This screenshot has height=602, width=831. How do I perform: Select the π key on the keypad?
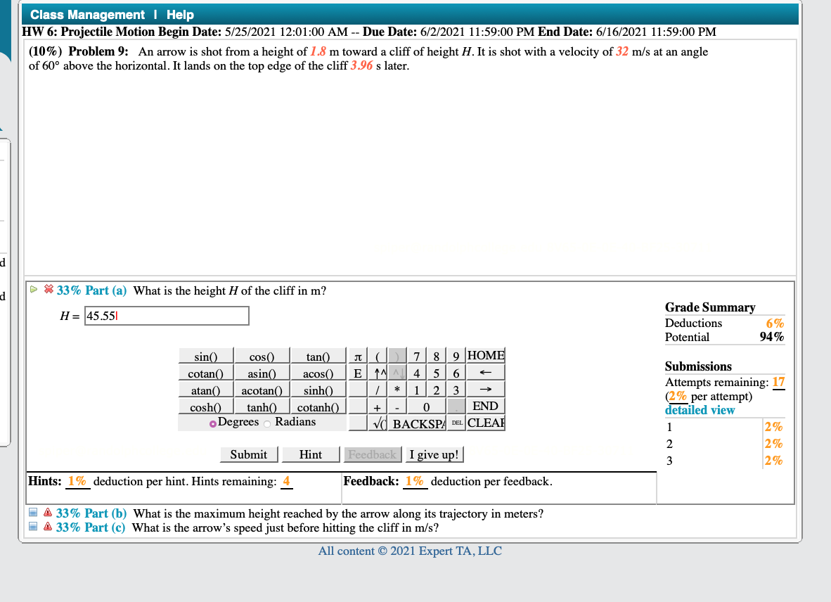[x=358, y=356]
